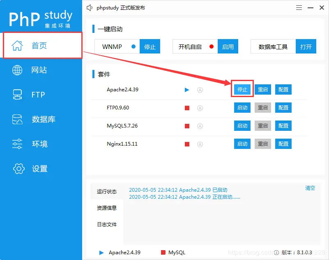Screen dimensions: 329x260
Task: Click the 版本：8.1.0.3 version text
Action: coord(297,253)
